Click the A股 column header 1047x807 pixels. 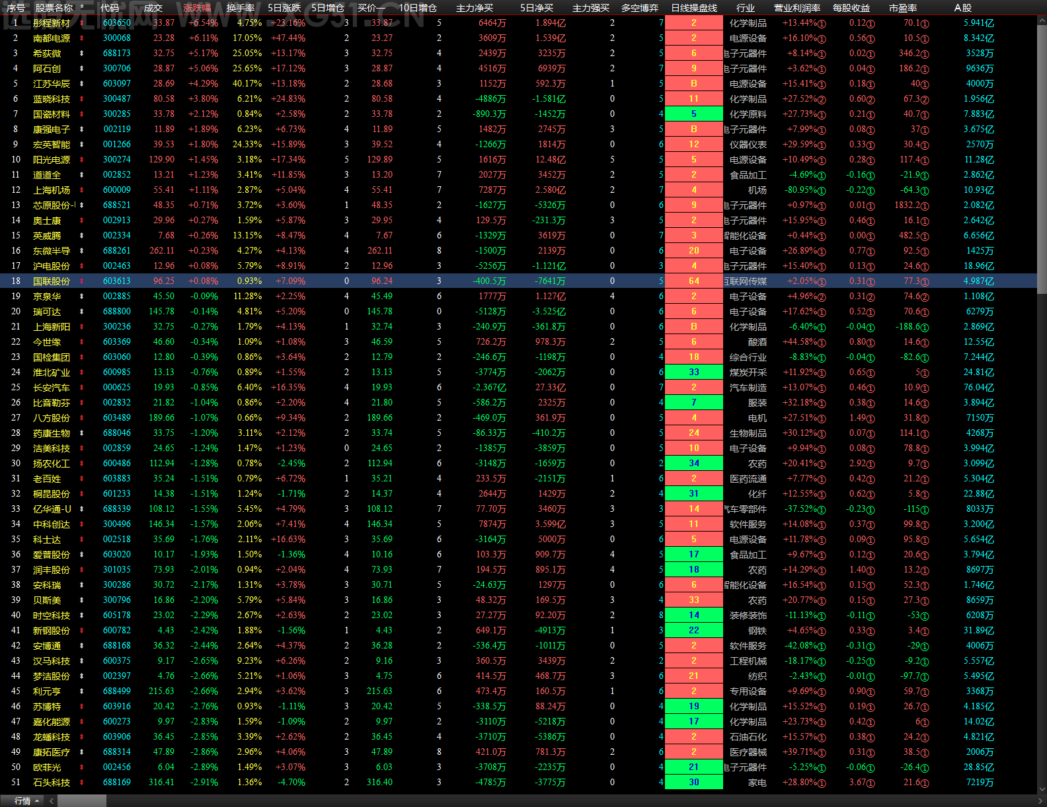963,8
